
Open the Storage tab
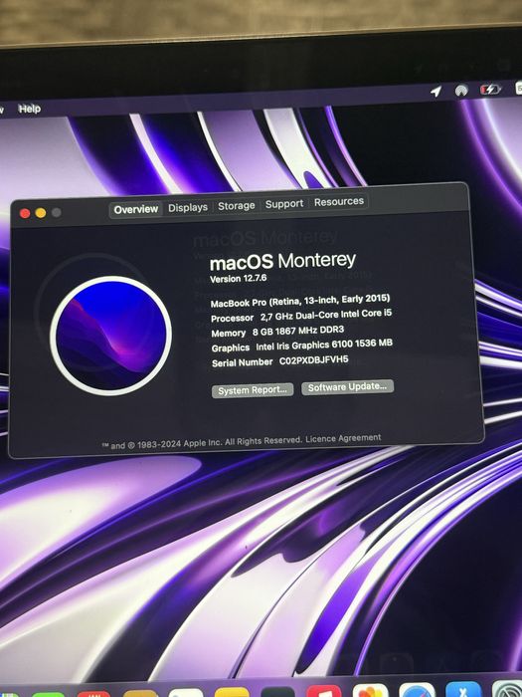237,206
